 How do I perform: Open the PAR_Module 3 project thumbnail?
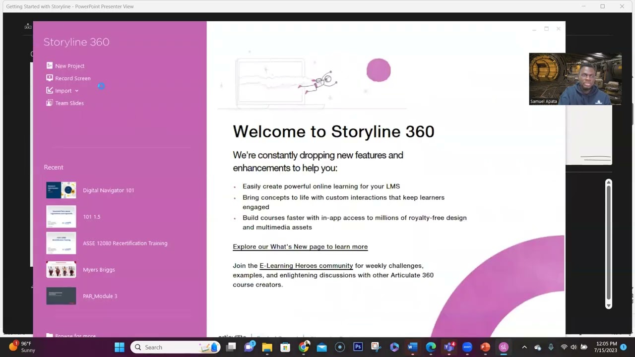[61, 296]
